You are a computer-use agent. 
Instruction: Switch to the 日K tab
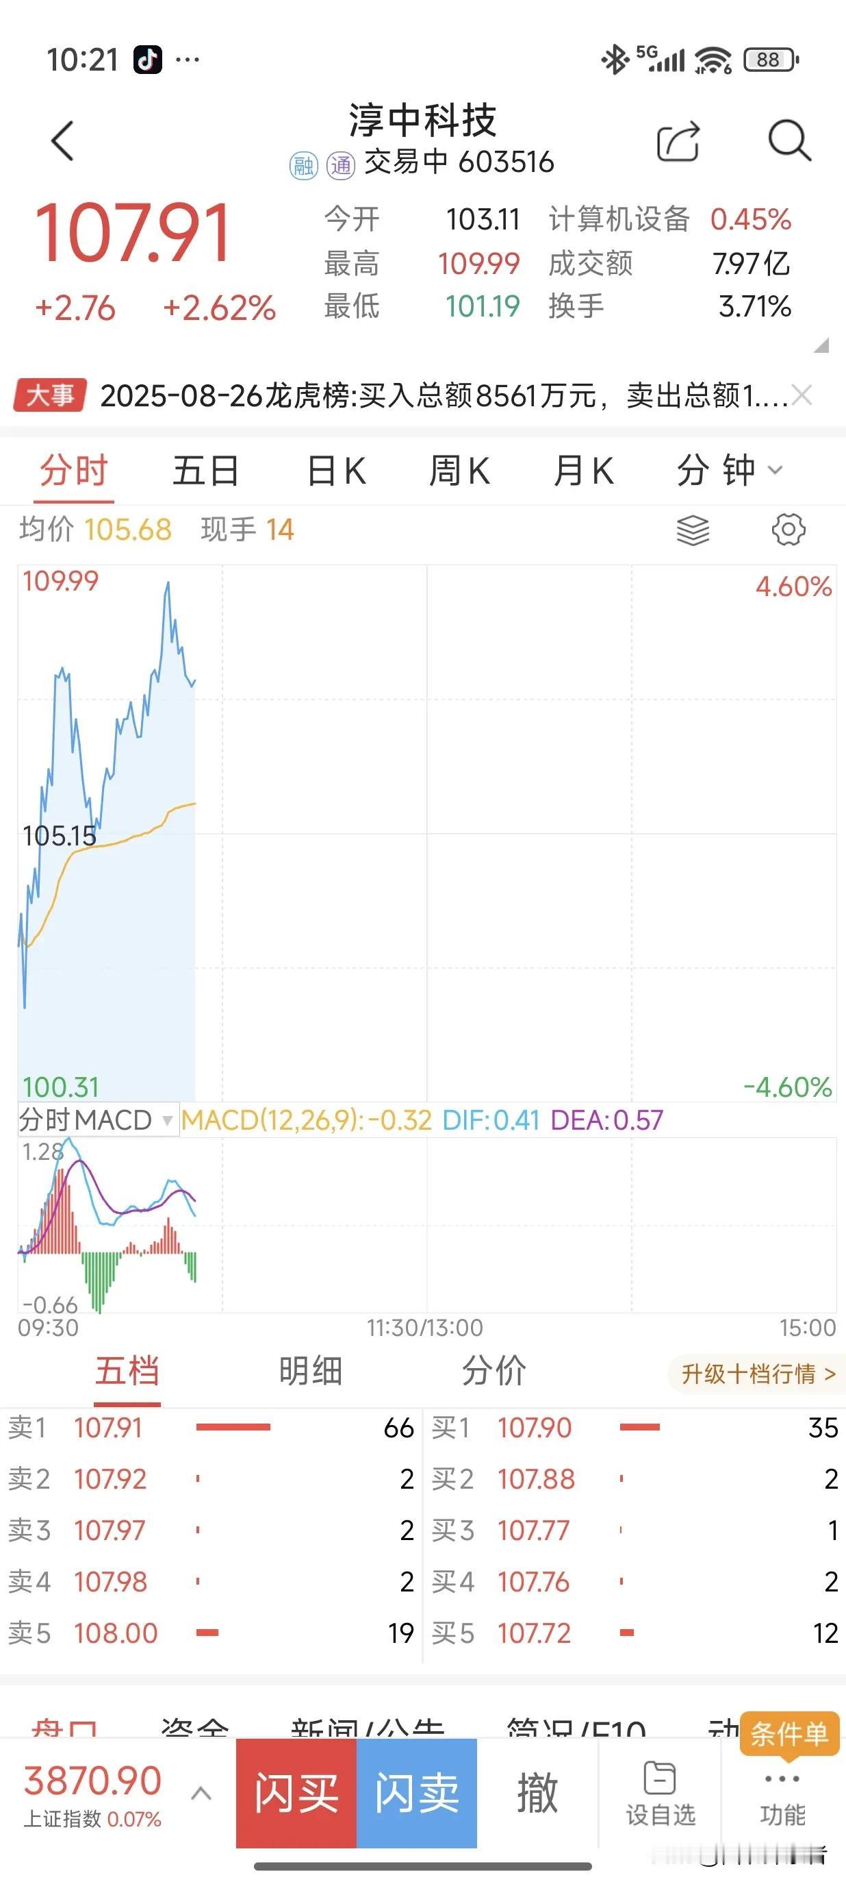point(337,470)
